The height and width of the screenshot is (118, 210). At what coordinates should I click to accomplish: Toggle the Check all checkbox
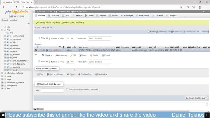pyautogui.click(x=43, y=55)
